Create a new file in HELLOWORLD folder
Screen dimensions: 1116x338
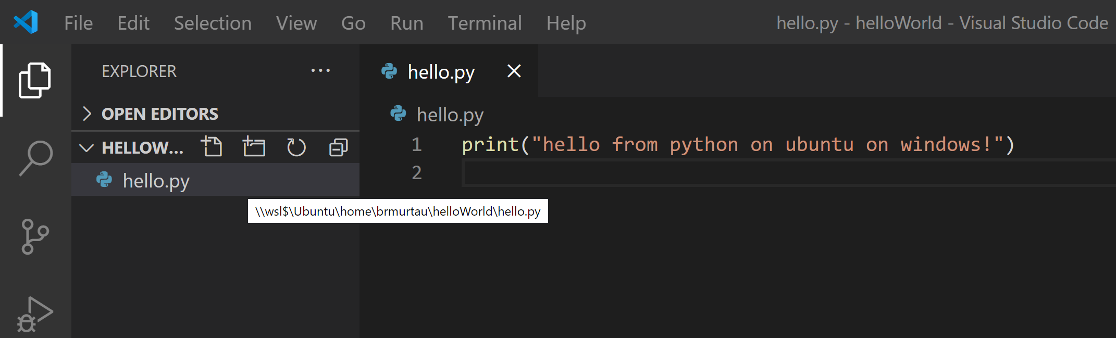tap(212, 147)
